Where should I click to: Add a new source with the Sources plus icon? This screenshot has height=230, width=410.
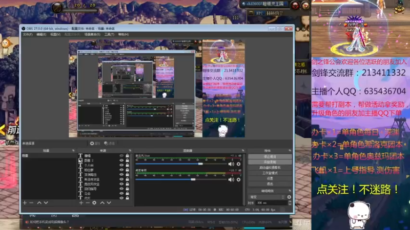(81, 202)
